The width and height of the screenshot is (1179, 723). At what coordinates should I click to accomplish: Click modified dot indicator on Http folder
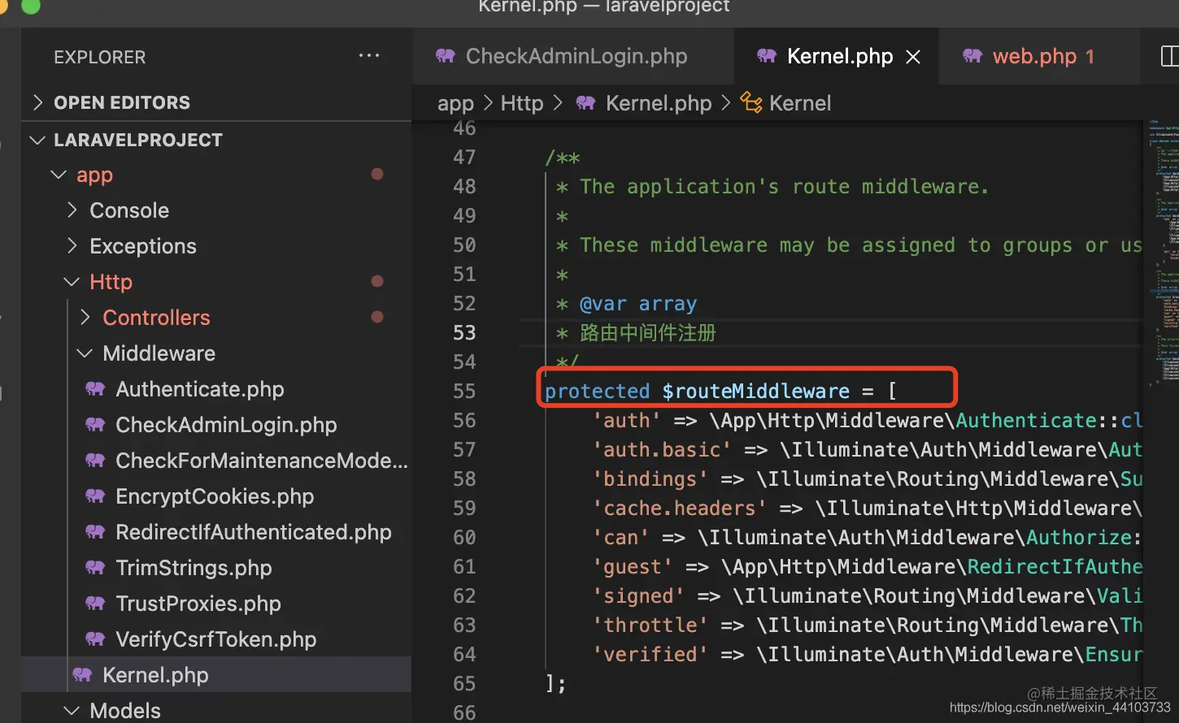[x=377, y=281]
